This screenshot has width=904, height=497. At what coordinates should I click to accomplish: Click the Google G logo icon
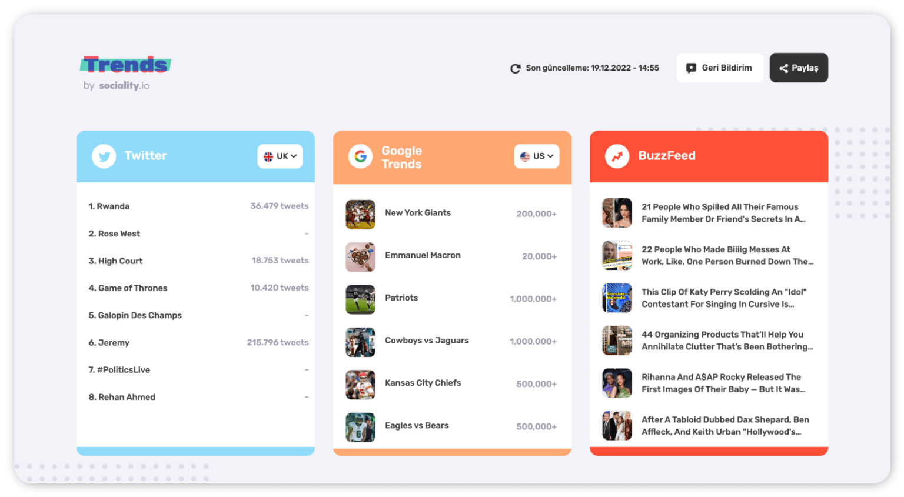tap(361, 156)
